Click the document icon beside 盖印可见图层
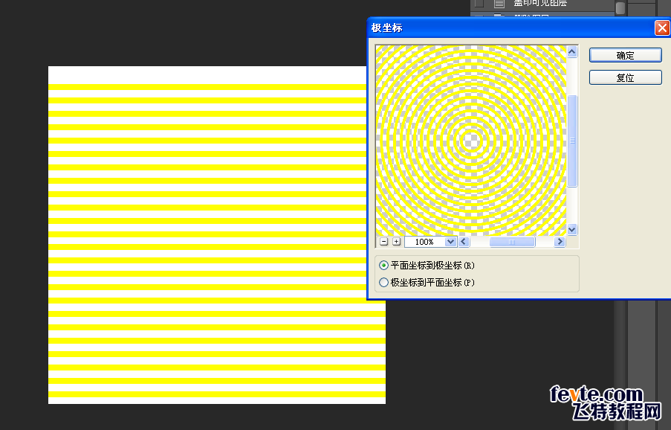This screenshot has width=671, height=430. coord(499,3)
